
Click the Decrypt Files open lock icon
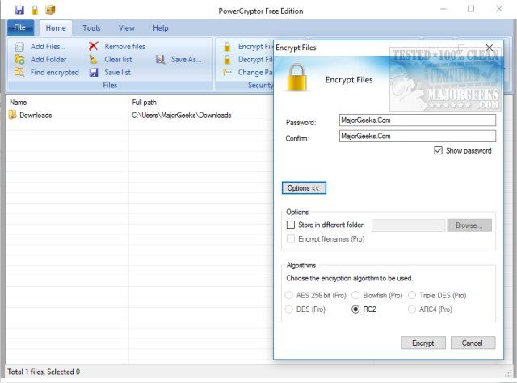click(x=227, y=59)
